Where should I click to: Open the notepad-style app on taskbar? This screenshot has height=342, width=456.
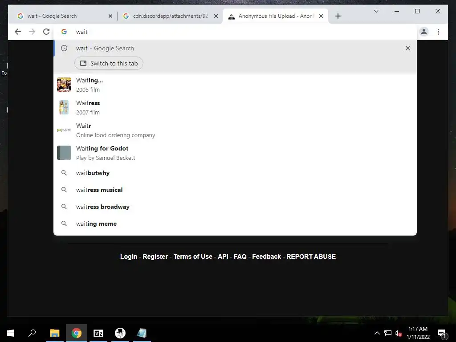click(x=142, y=333)
